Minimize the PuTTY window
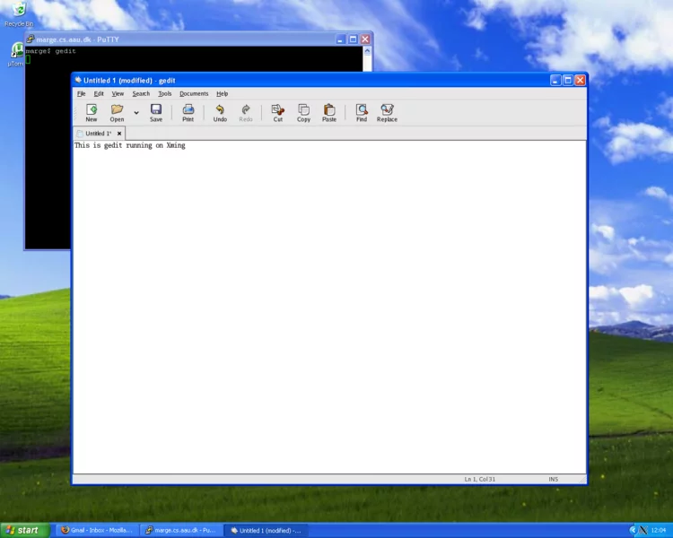 (x=340, y=39)
